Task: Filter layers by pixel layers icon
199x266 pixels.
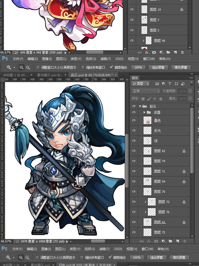Action: coord(157,84)
